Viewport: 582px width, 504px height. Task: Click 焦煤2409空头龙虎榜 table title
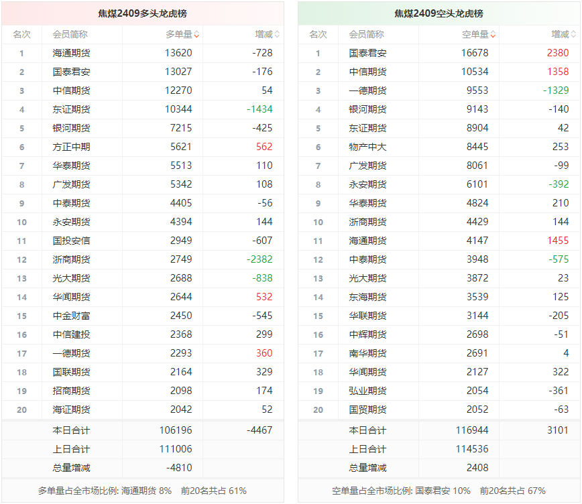point(439,13)
